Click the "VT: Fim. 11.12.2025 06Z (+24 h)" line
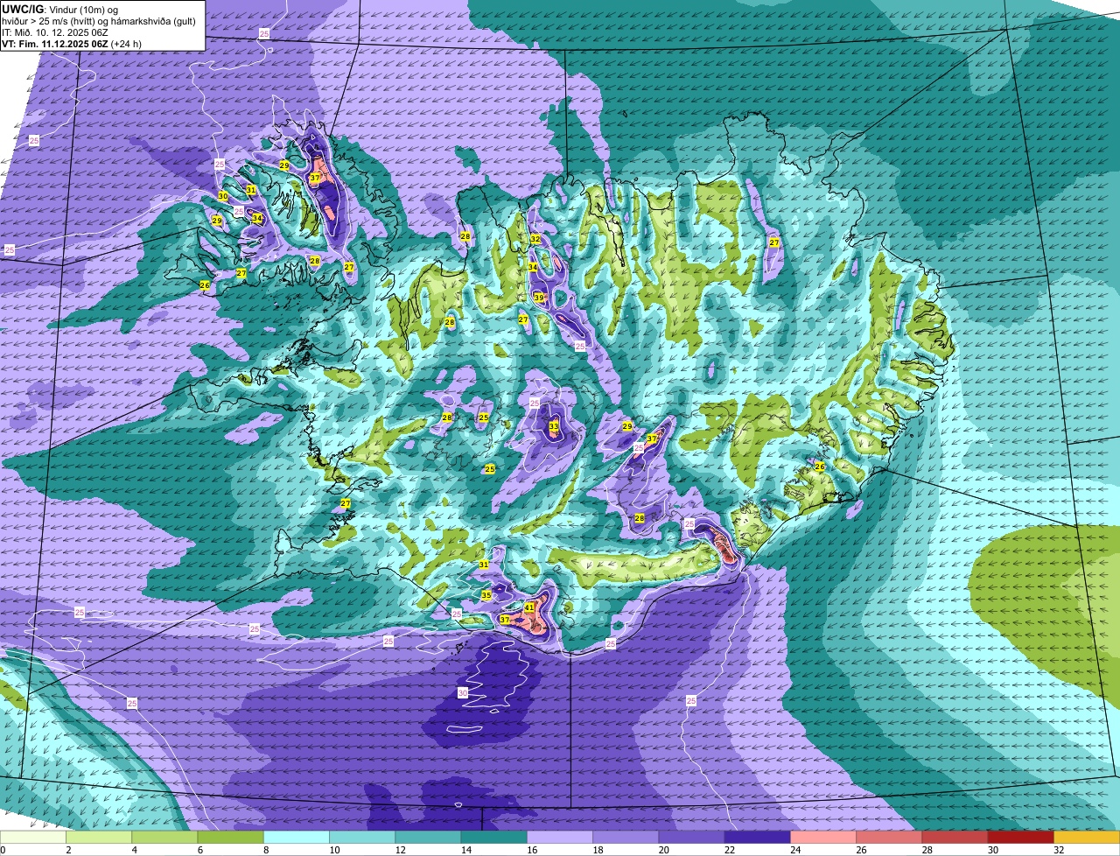The height and width of the screenshot is (856, 1120). 72,43
